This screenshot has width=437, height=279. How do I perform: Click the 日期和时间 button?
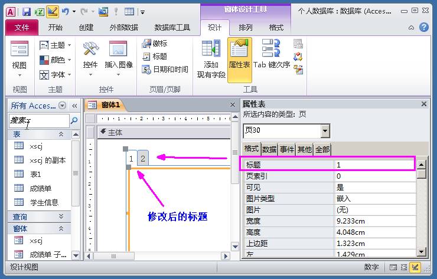(x=165, y=70)
